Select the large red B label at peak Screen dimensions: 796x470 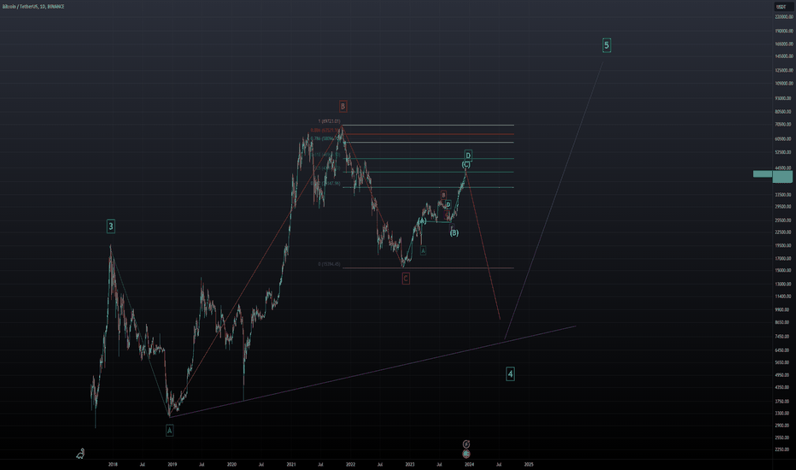click(342, 106)
